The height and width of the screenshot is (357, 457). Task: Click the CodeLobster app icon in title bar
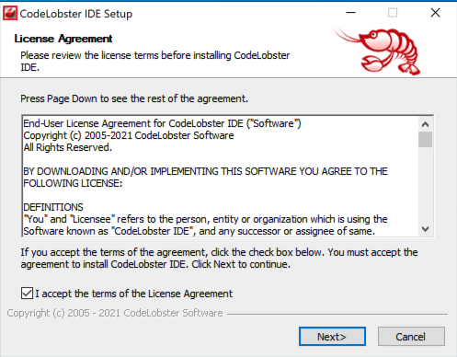[x=10, y=13]
